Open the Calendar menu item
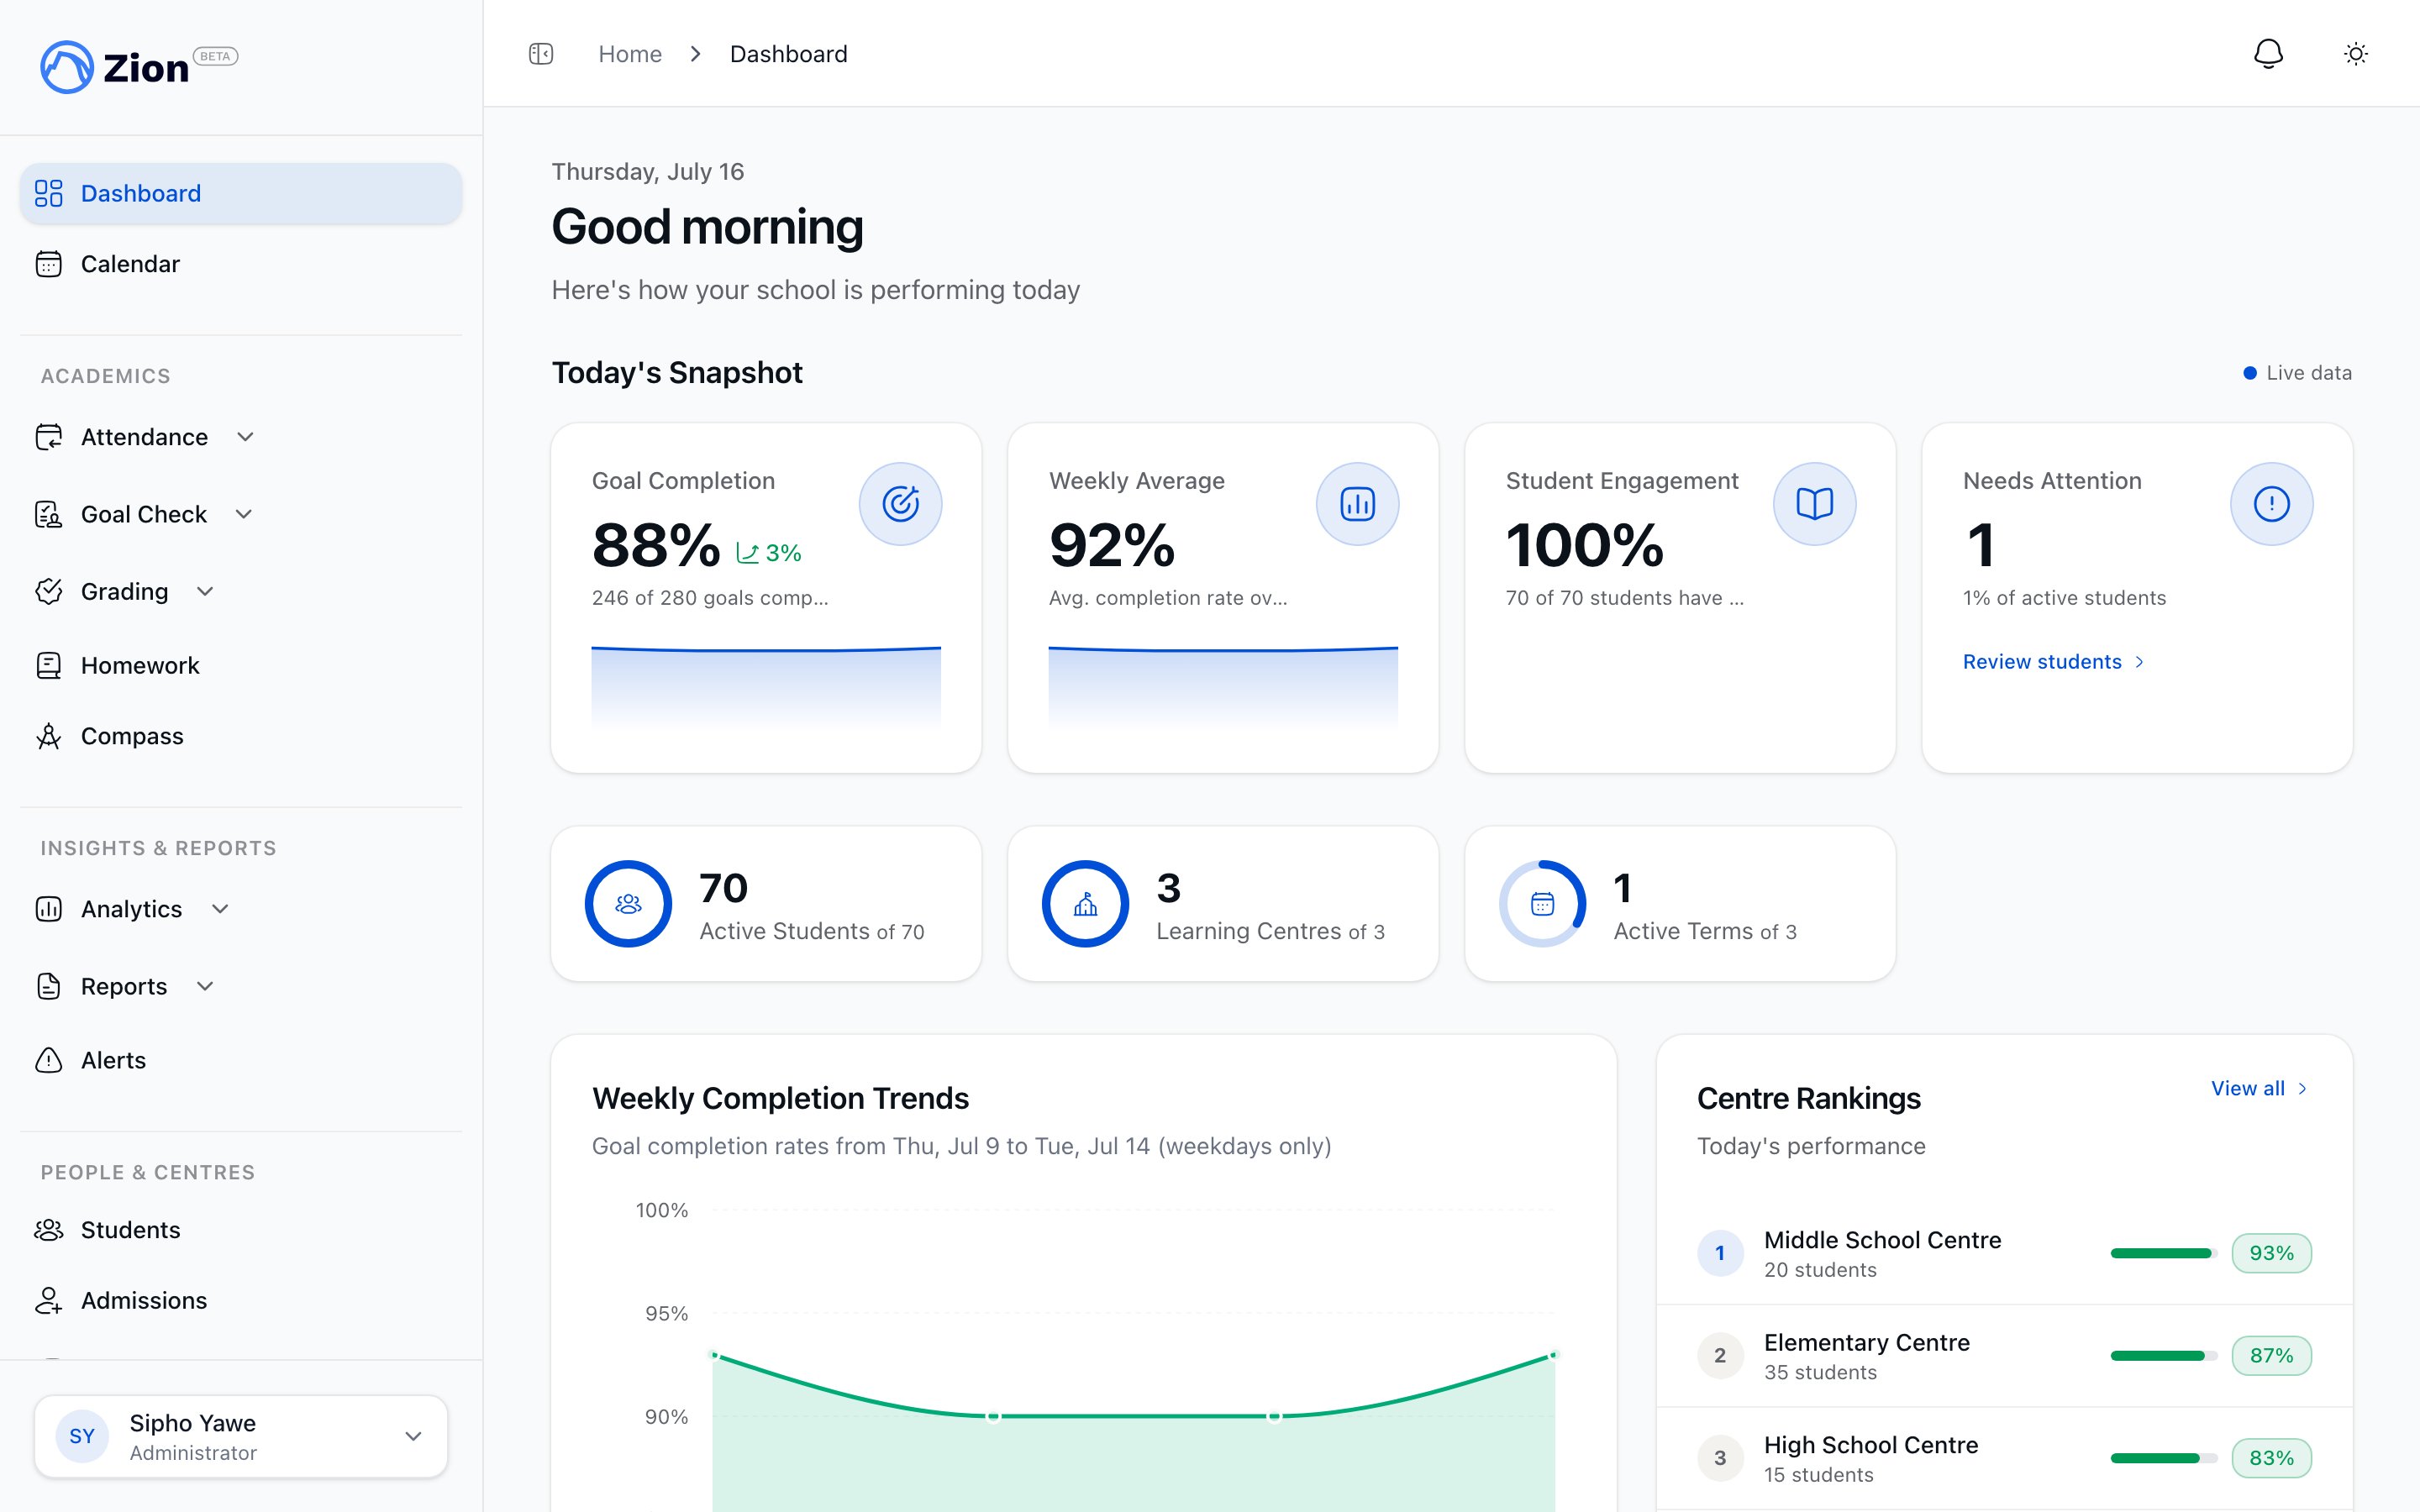This screenshot has width=2420, height=1512. click(x=241, y=264)
